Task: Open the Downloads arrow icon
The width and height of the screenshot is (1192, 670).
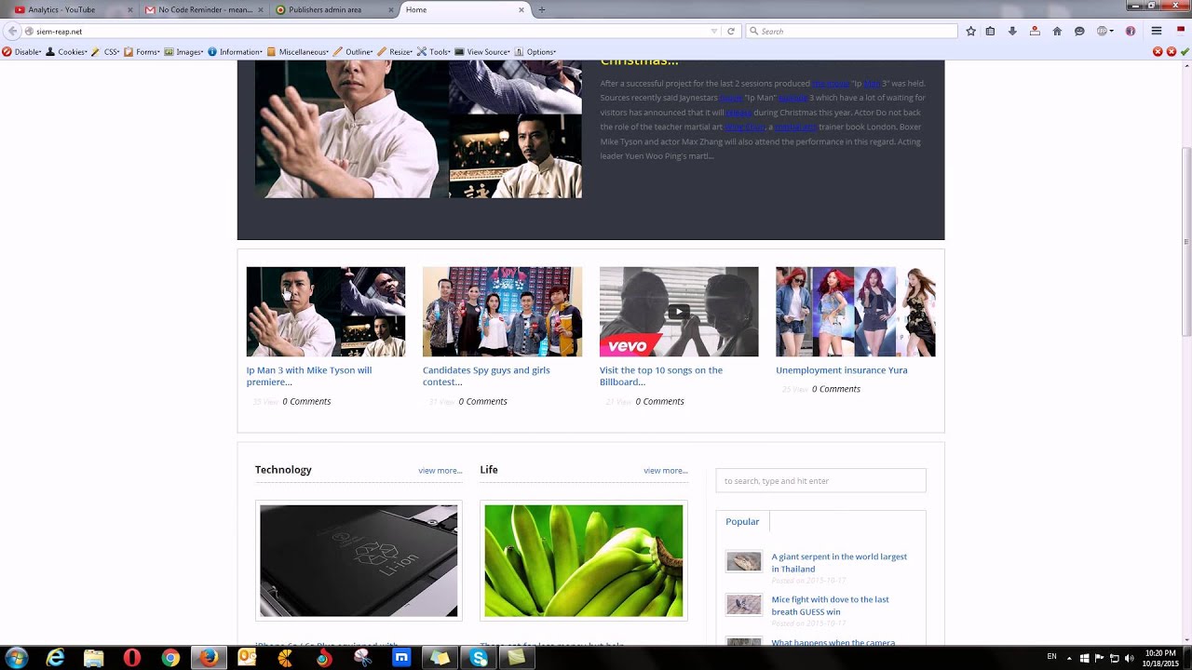Action: pyautogui.click(x=1012, y=31)
